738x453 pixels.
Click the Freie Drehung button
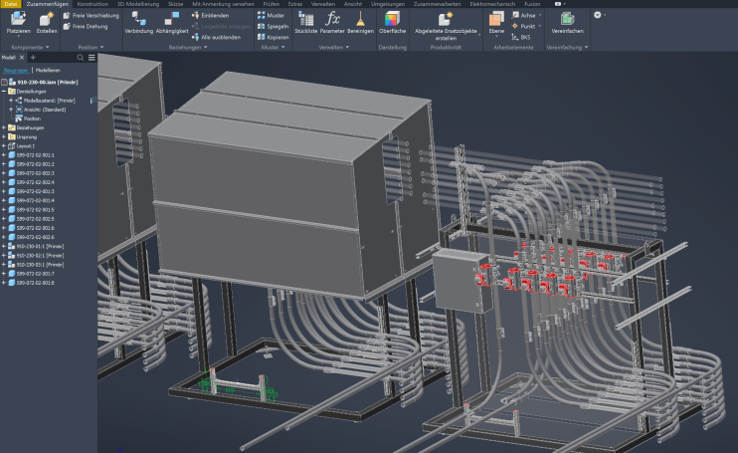pyautogui.click(x=86, y=26)
